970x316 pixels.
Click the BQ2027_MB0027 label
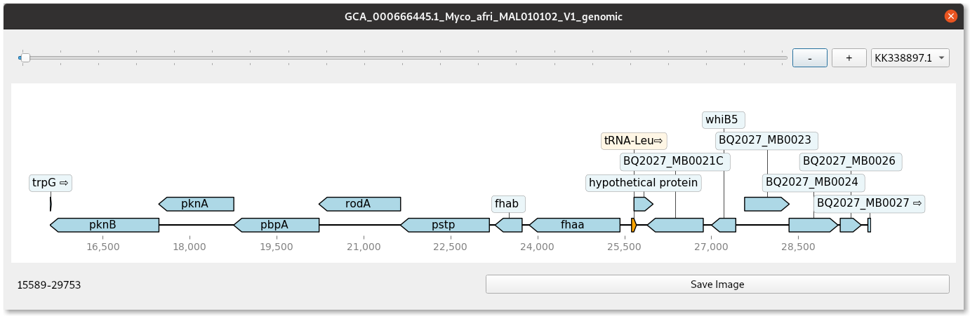[x=870, y=203]
